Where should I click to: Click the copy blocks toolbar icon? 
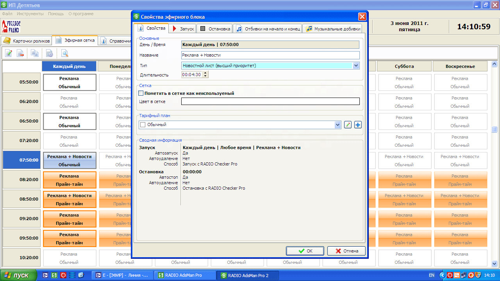pyautogui.click(x=35, y=53)
